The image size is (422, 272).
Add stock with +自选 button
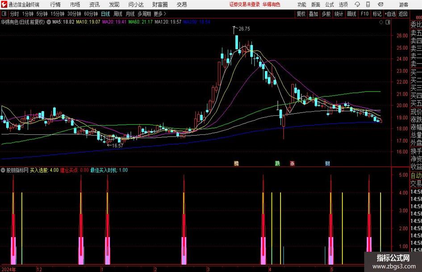[390, 14]
